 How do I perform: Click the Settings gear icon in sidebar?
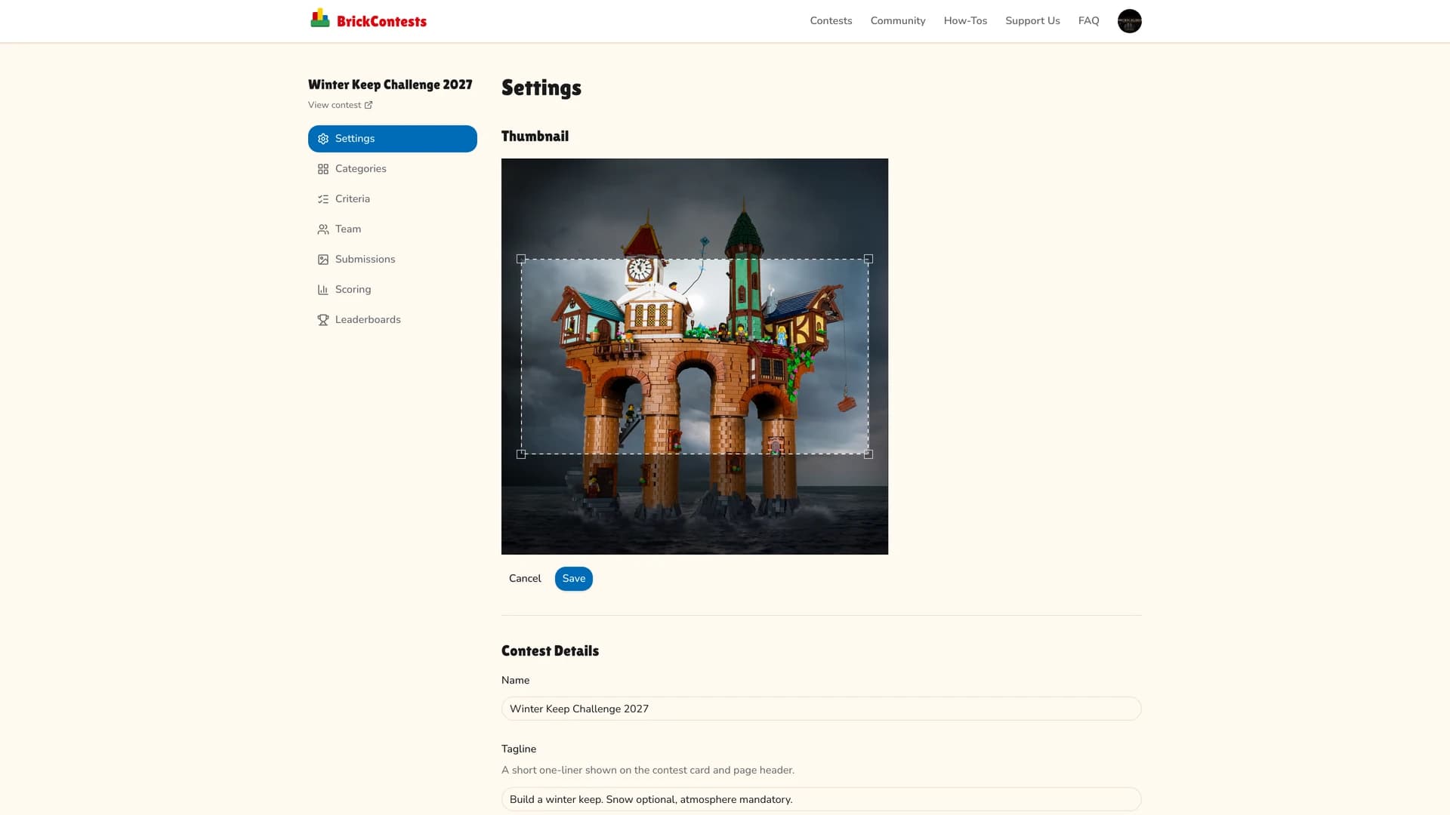[x=323, y=139]
